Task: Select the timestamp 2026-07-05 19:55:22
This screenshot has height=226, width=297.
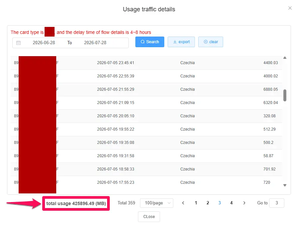Action: coord(115,129)
